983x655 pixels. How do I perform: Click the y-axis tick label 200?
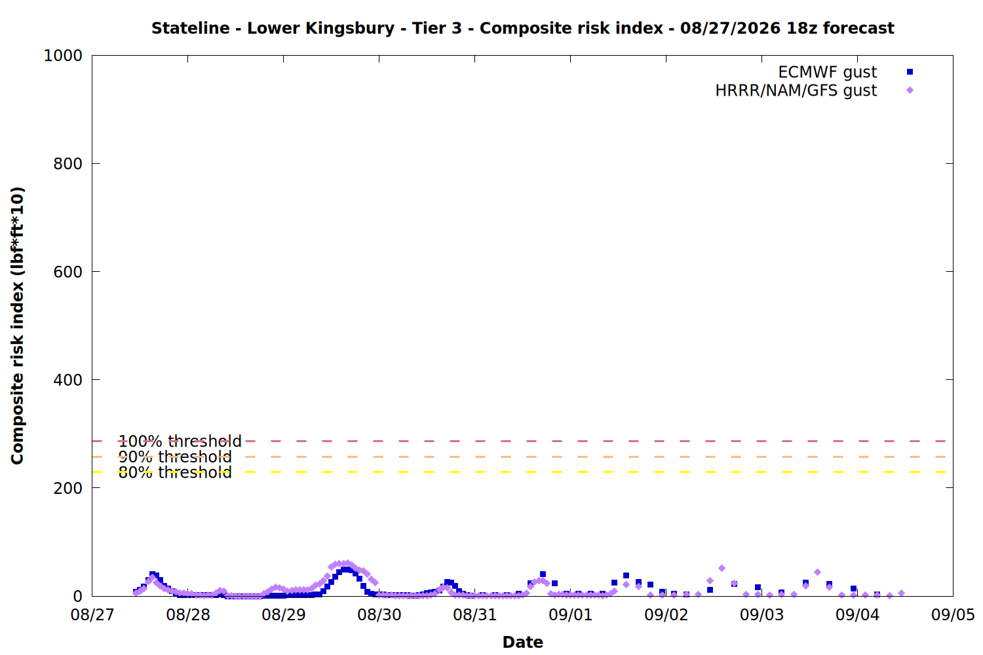(x=68, y=488)
